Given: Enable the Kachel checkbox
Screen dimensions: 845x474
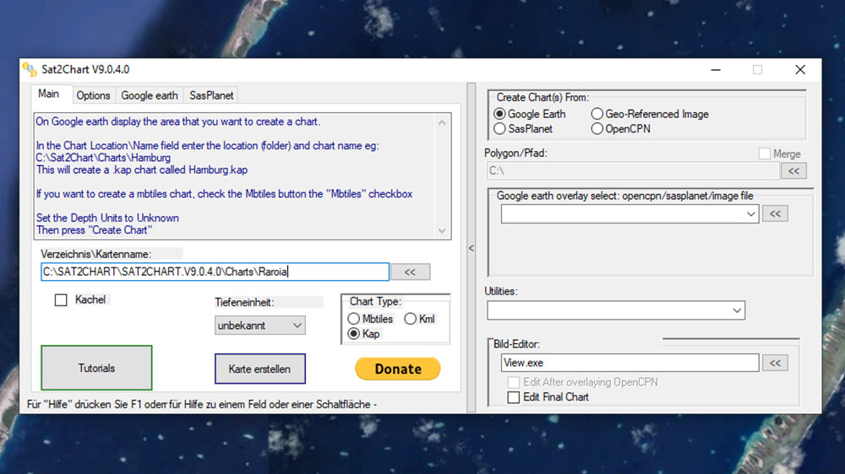Looking at the screenshot, I should 61,300.
